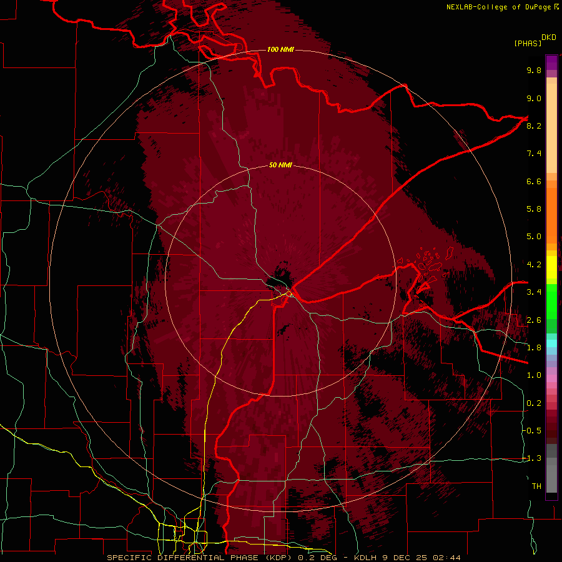Click the 0.2 scale value
This screenshot has height=562, width=562.
534,403
